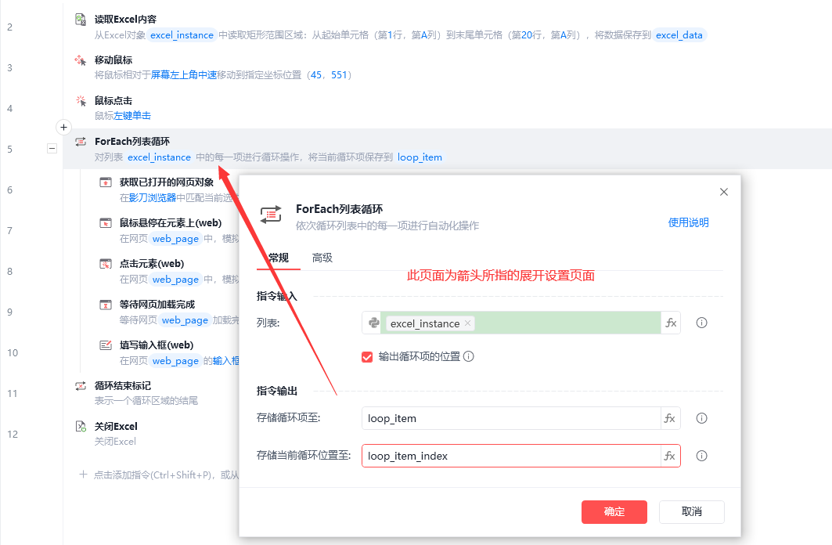Select the 循环结束标记 instruction title
This screenshot has width=832, height=545.
(123, 386)
